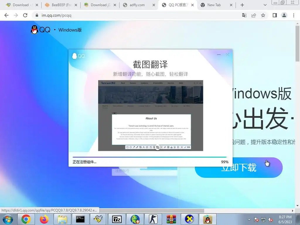
Task: Open WinRAR from the taskbar
Action: pos(171,219)
